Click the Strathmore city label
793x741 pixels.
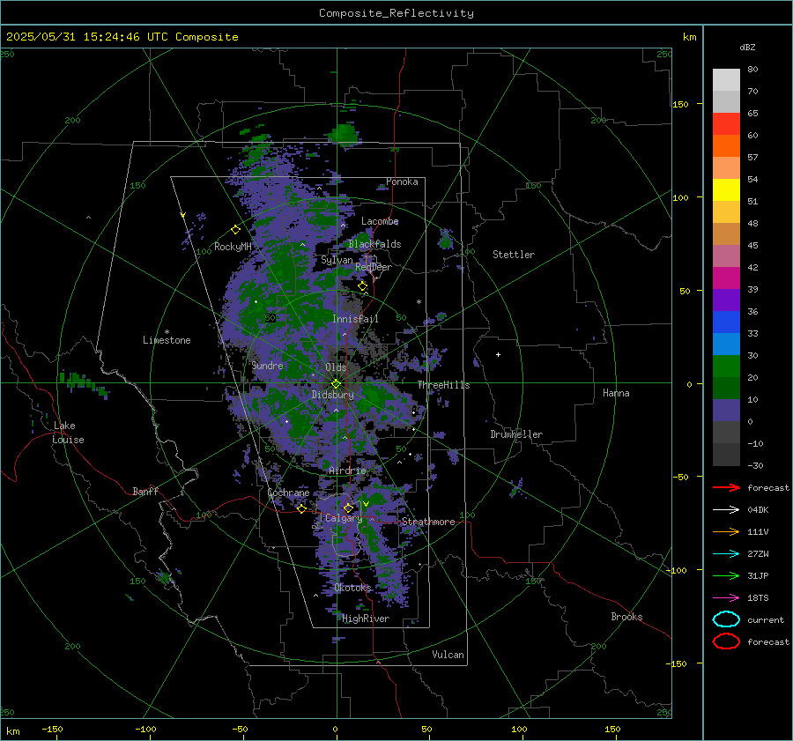(428, 522)
